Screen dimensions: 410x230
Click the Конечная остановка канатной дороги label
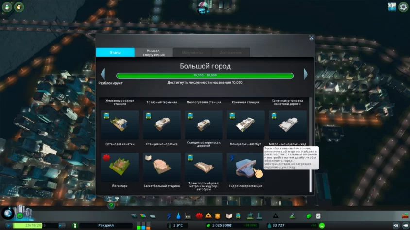coord(288,102)
